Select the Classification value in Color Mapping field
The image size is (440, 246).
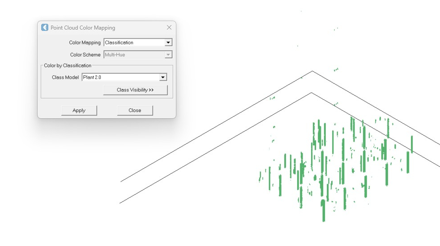tap(134, 43)
